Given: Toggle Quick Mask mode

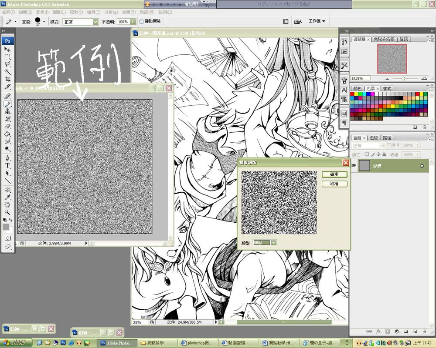Looking at the screenshot, I should (7, 238).
